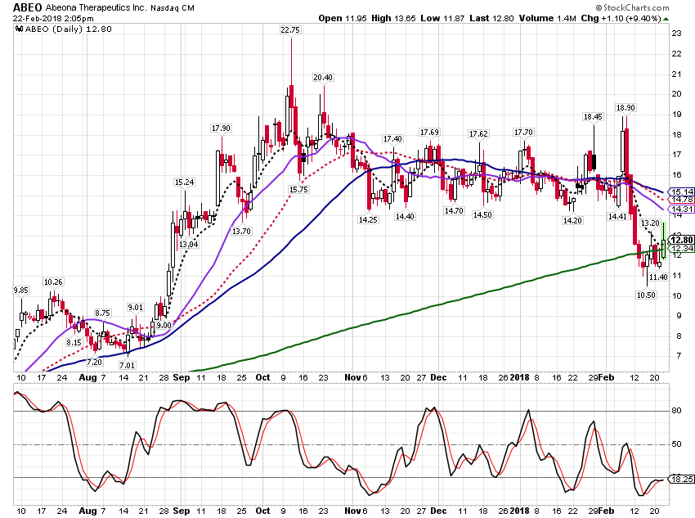Click the 10.26 July high label

(x=53, y=282)
